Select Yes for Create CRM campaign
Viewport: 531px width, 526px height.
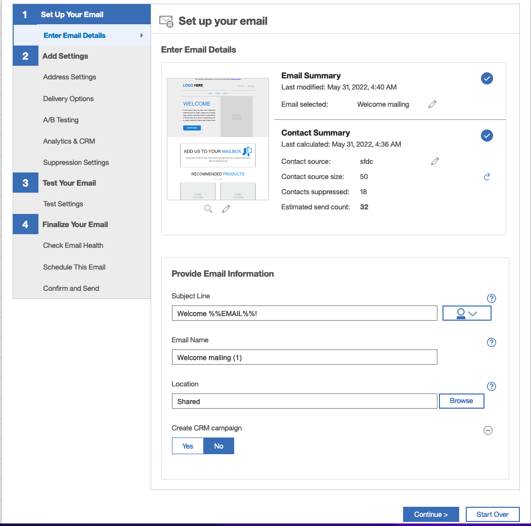click(188, 446)
